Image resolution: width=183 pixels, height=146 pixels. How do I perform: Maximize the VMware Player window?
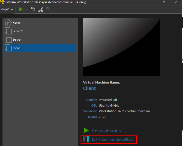point(163,2)
